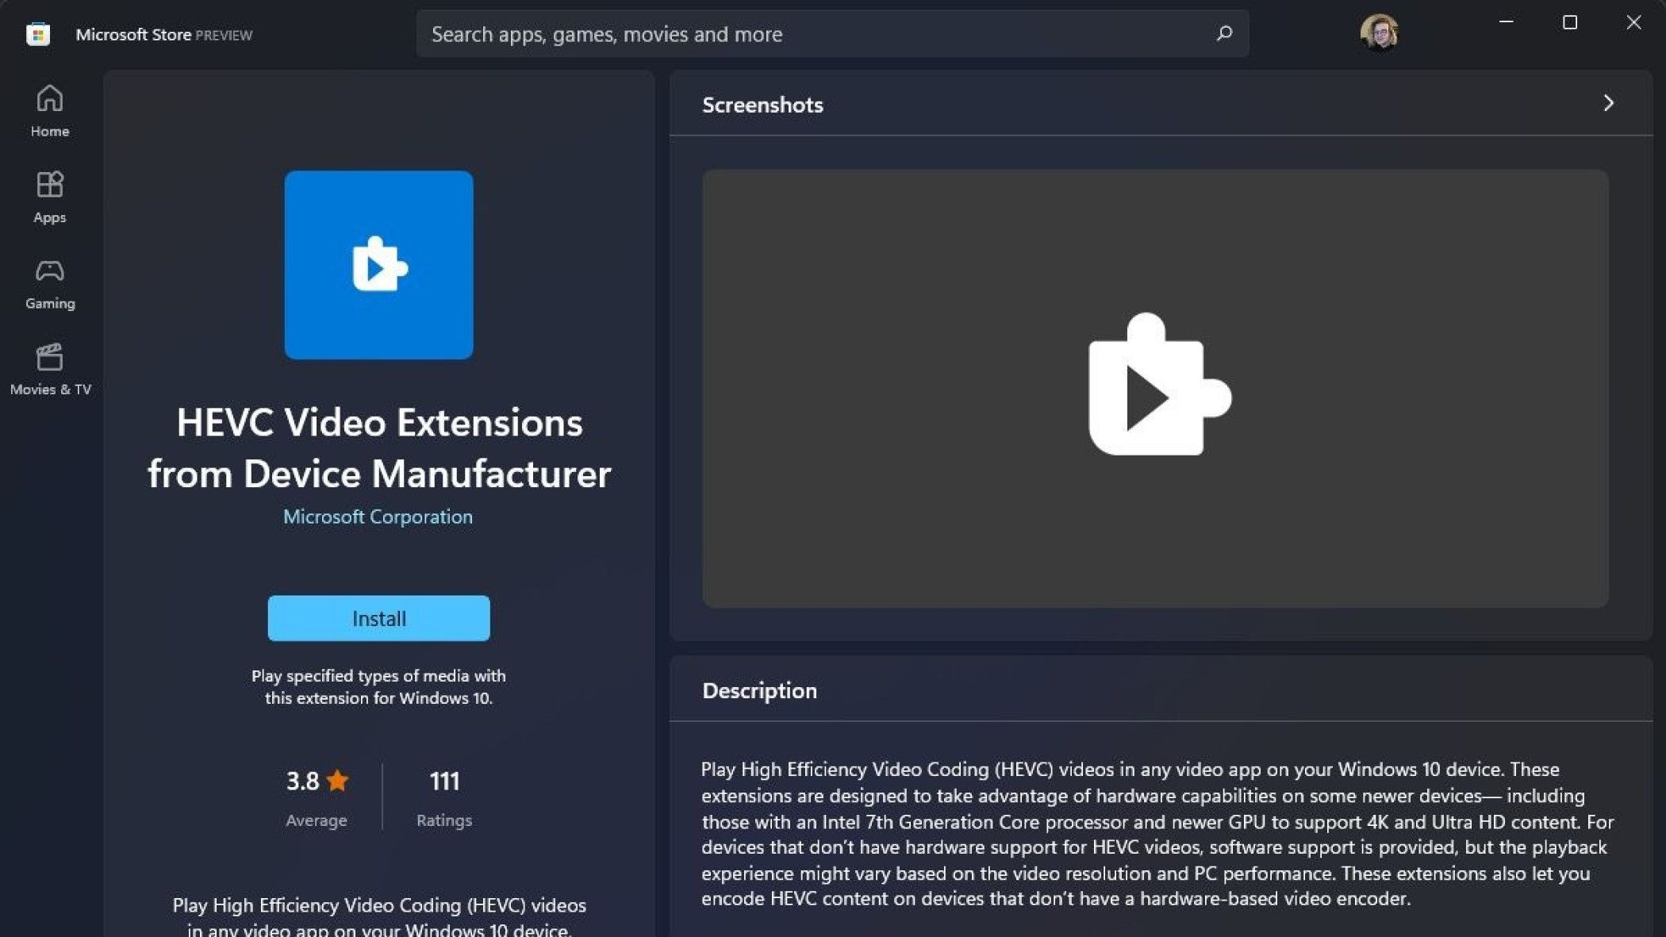Screen dimensions: 1666x937
Task: Open the user profile avatar
Action: click(x=1378, y=33)
